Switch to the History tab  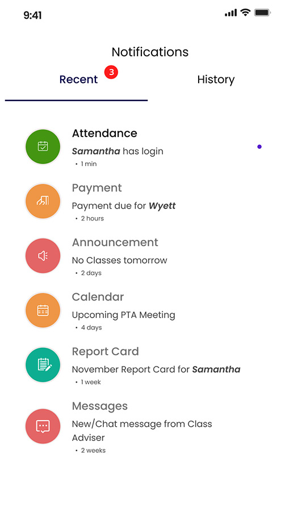point(216,80)
